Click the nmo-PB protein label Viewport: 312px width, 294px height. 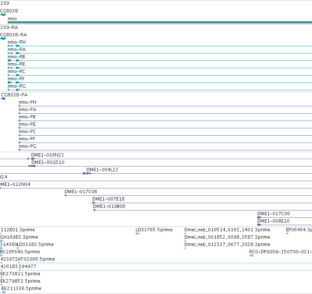27,117
